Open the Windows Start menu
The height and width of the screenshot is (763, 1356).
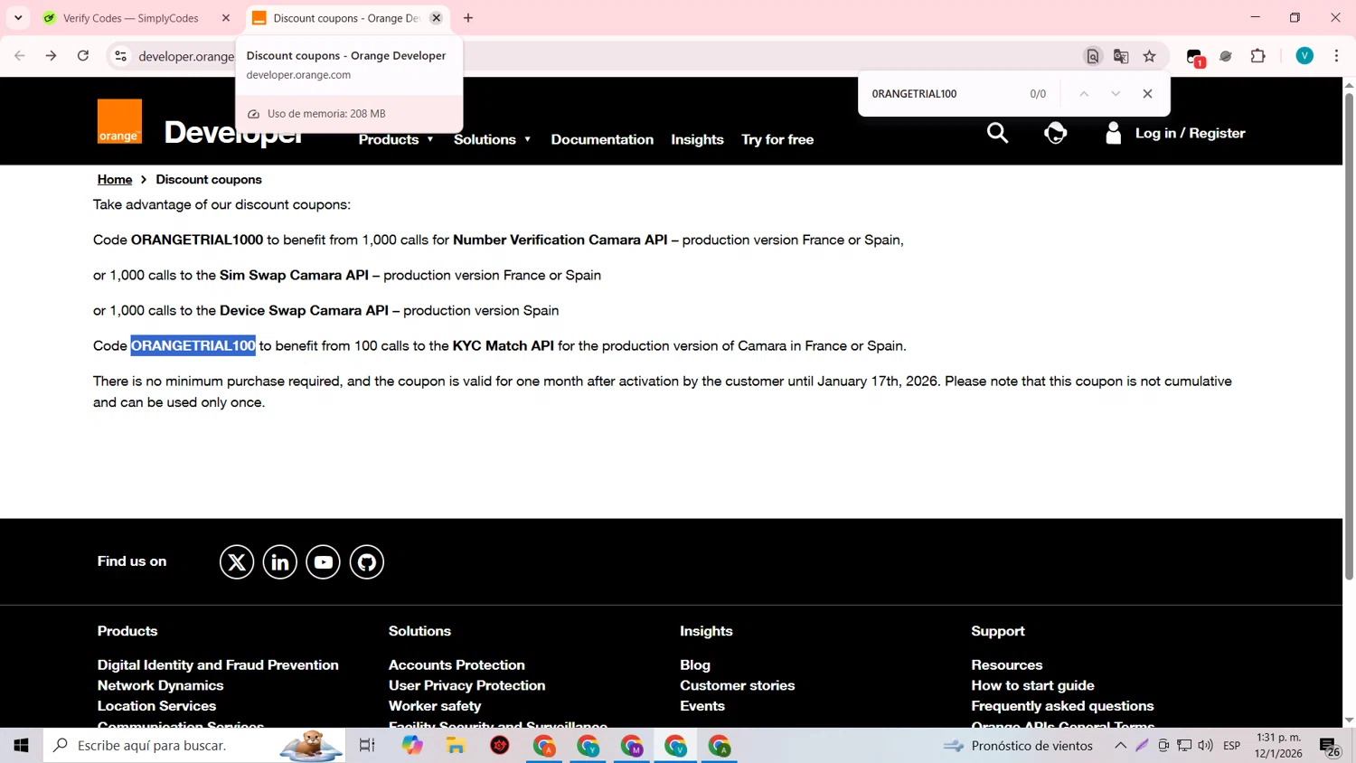(x=21, y=746)
